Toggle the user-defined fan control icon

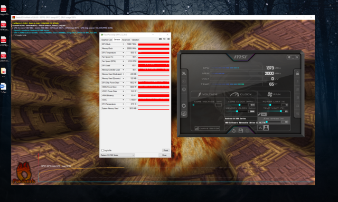(x=266, y=128)
